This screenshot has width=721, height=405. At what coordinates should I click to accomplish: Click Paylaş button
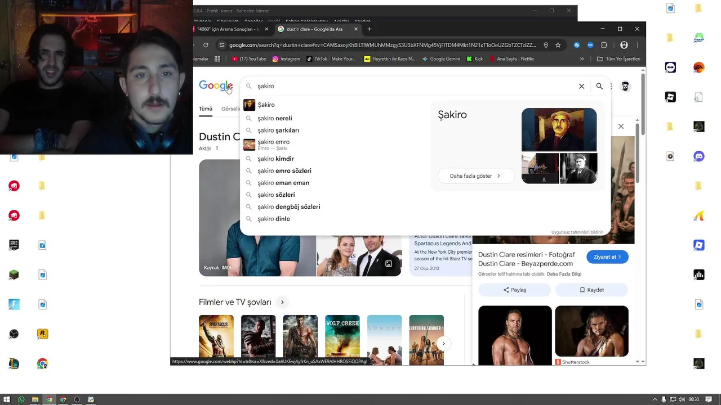pos(514,290)
